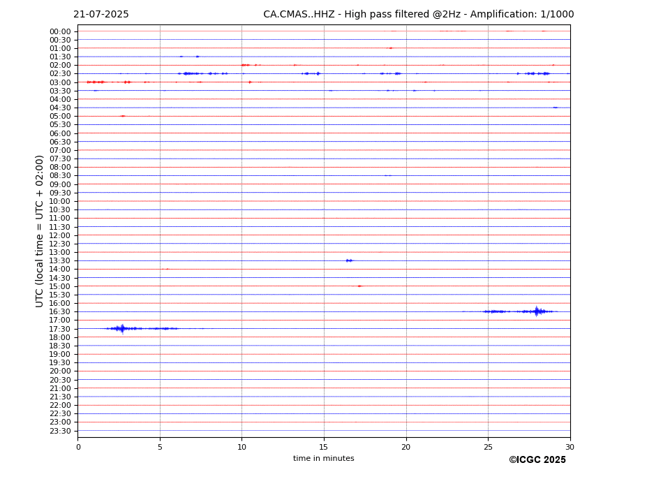
Task: Click the 13:30 time row label
Action: click(60, 261)
